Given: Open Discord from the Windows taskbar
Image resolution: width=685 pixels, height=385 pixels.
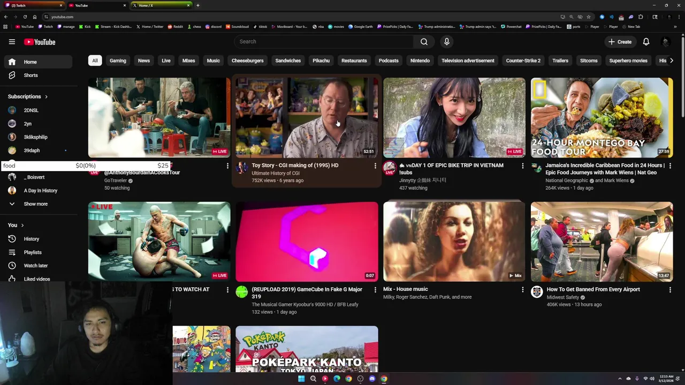Looking at the screenshot, I should 372,379.
